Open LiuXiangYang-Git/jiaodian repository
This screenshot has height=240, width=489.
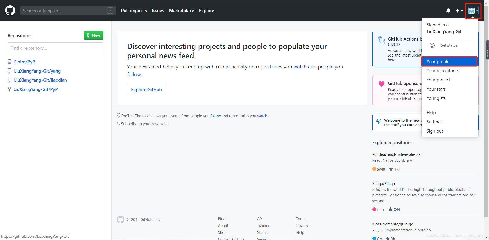point(40,80)
